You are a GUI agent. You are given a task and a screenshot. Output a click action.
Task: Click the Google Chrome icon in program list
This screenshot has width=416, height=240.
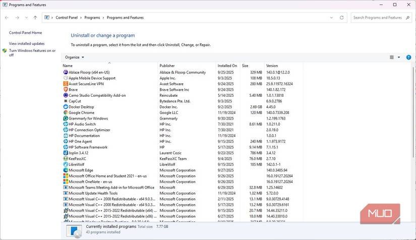coord(66,112)
